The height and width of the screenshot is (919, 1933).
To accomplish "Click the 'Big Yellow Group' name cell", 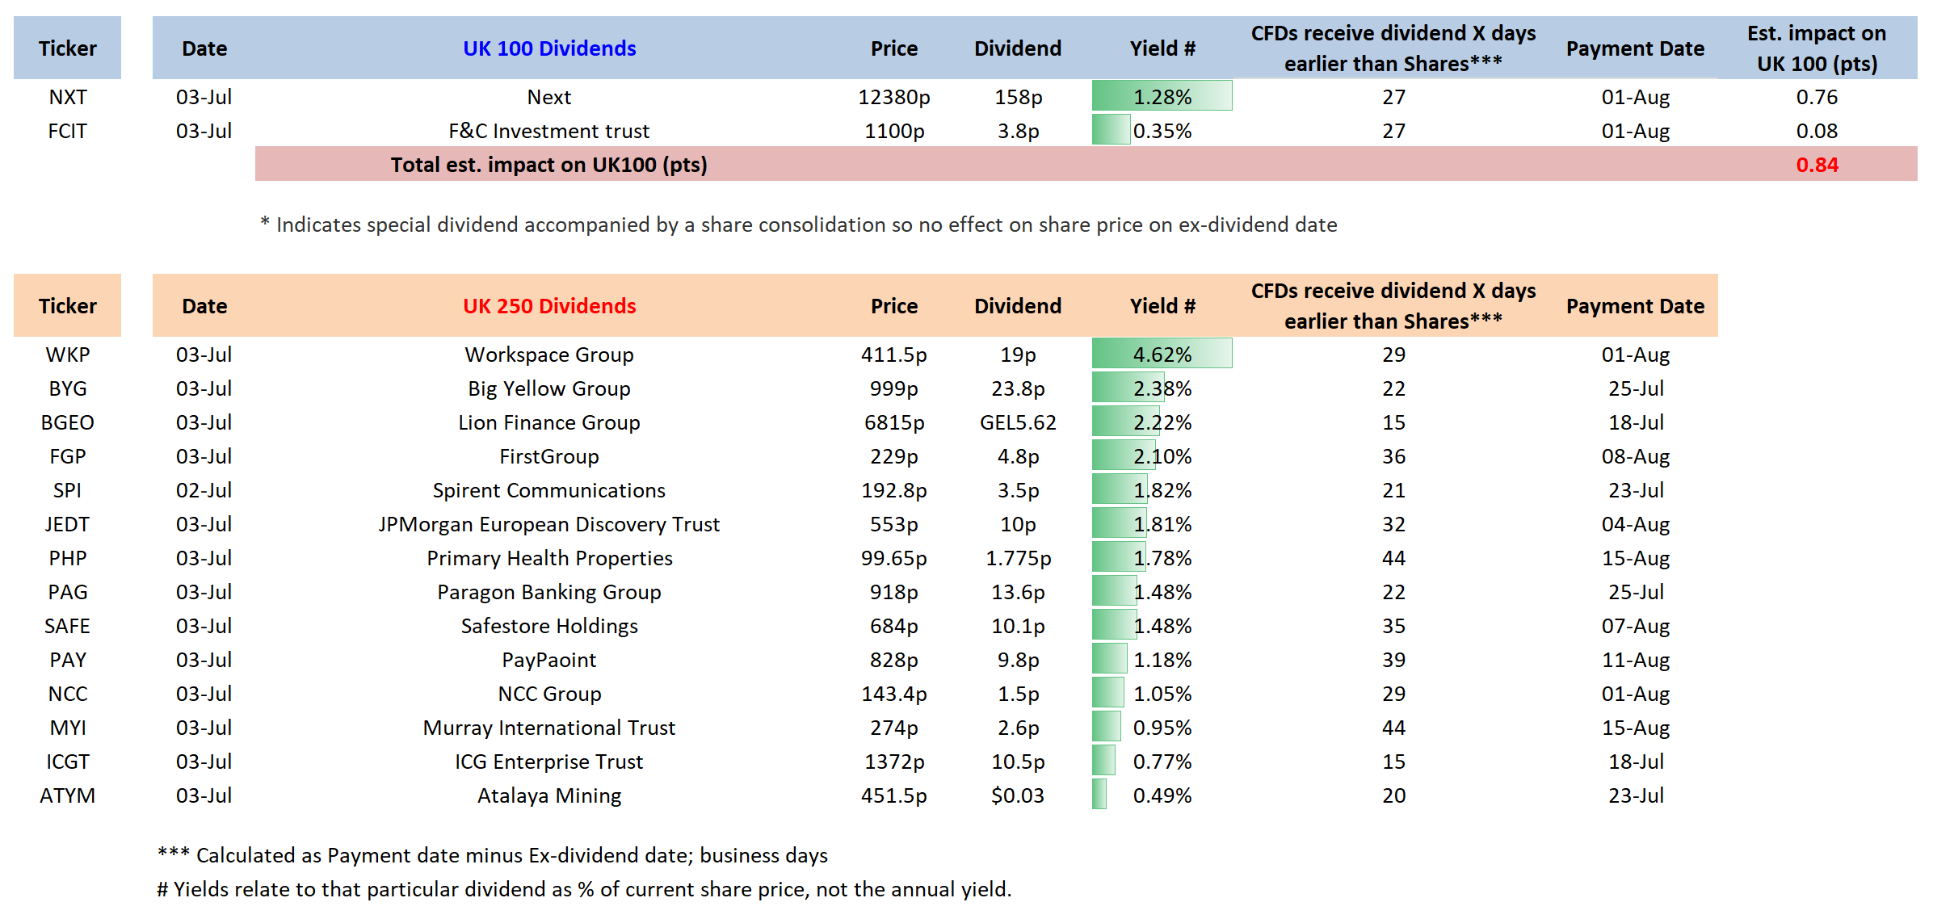I will (x=549, y=388).
